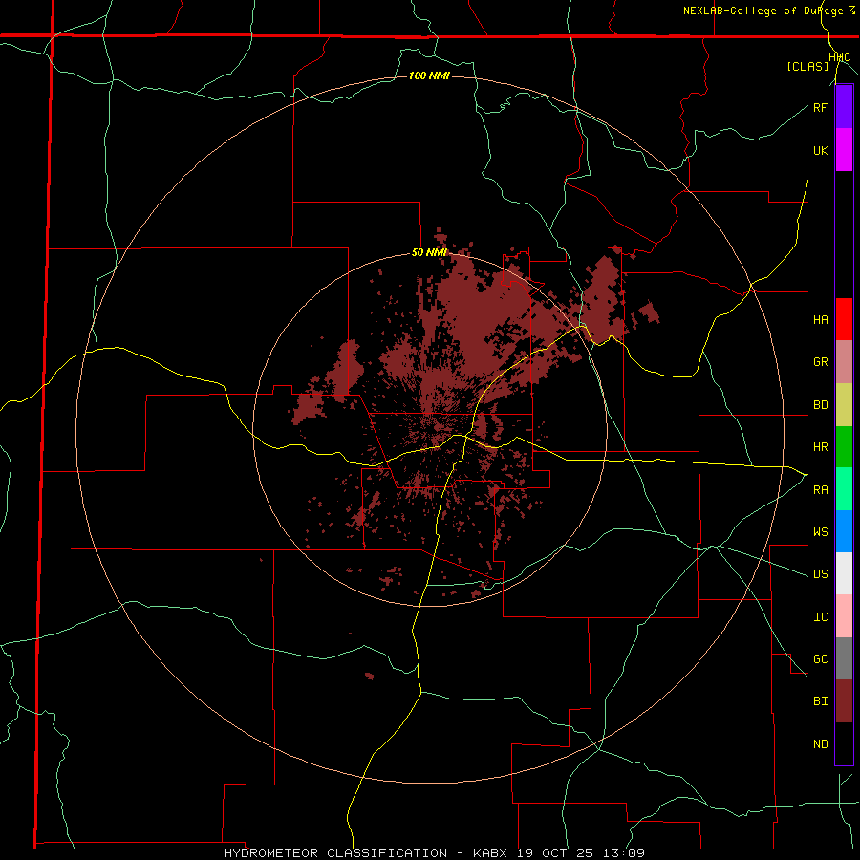This screenshot has width=860, height=860.
Task: Click the UK magenta legend swatch
Action: click(x=844, y=150)
